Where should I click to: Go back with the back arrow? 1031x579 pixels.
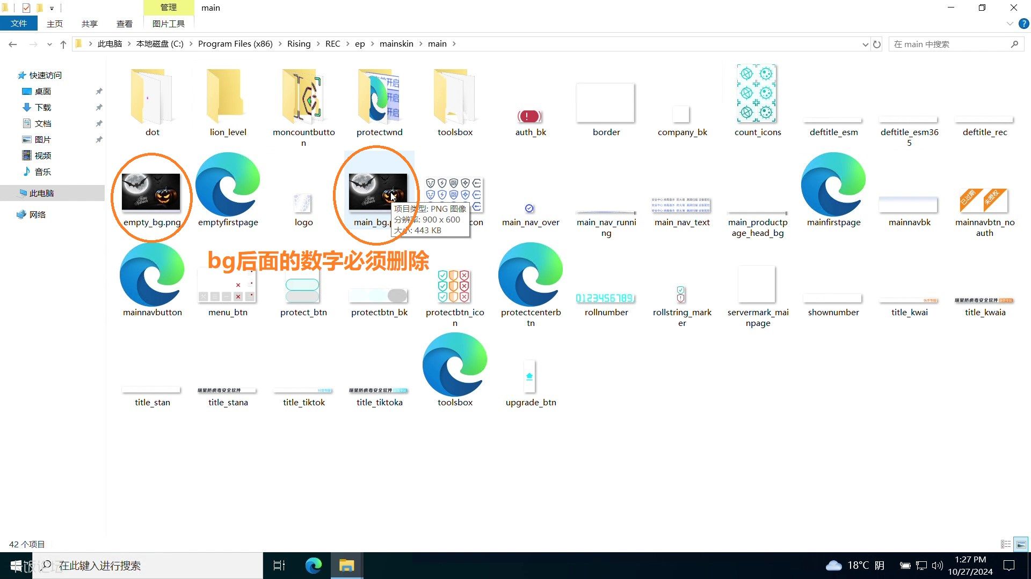tap(13, 44)
